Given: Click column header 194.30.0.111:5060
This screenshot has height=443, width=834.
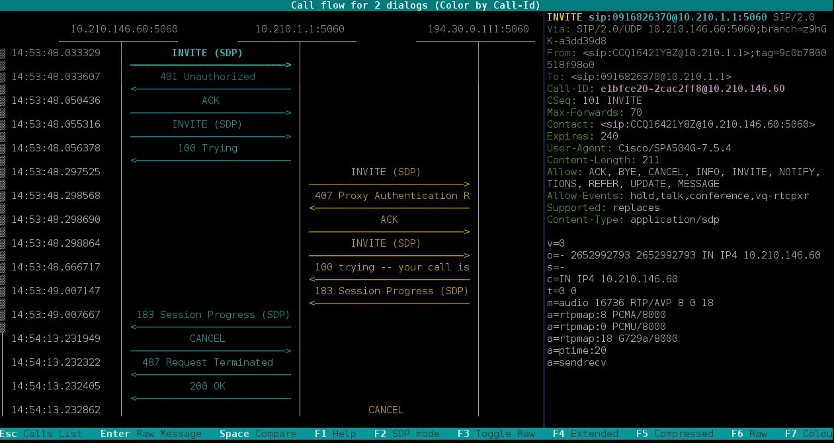Looking at the screenshot, I should click(x=478, y=29).
